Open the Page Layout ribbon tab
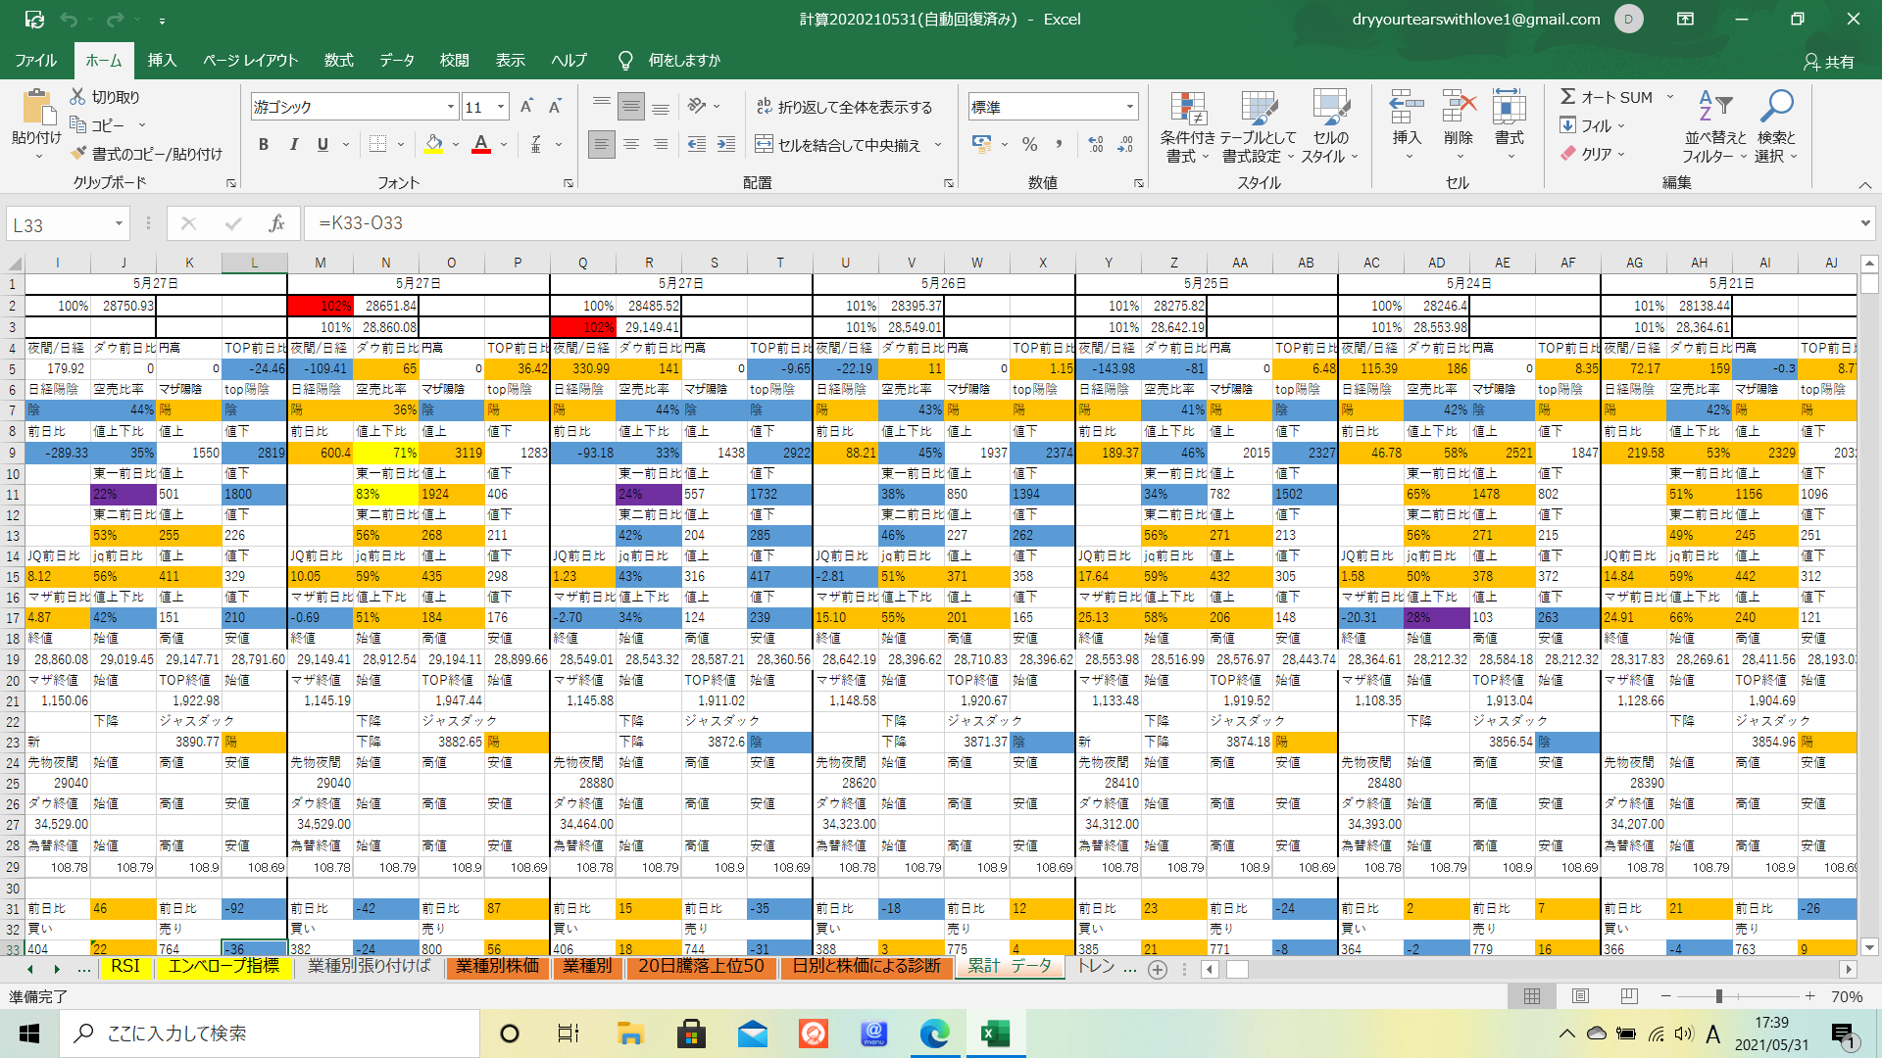 point(250,61)
